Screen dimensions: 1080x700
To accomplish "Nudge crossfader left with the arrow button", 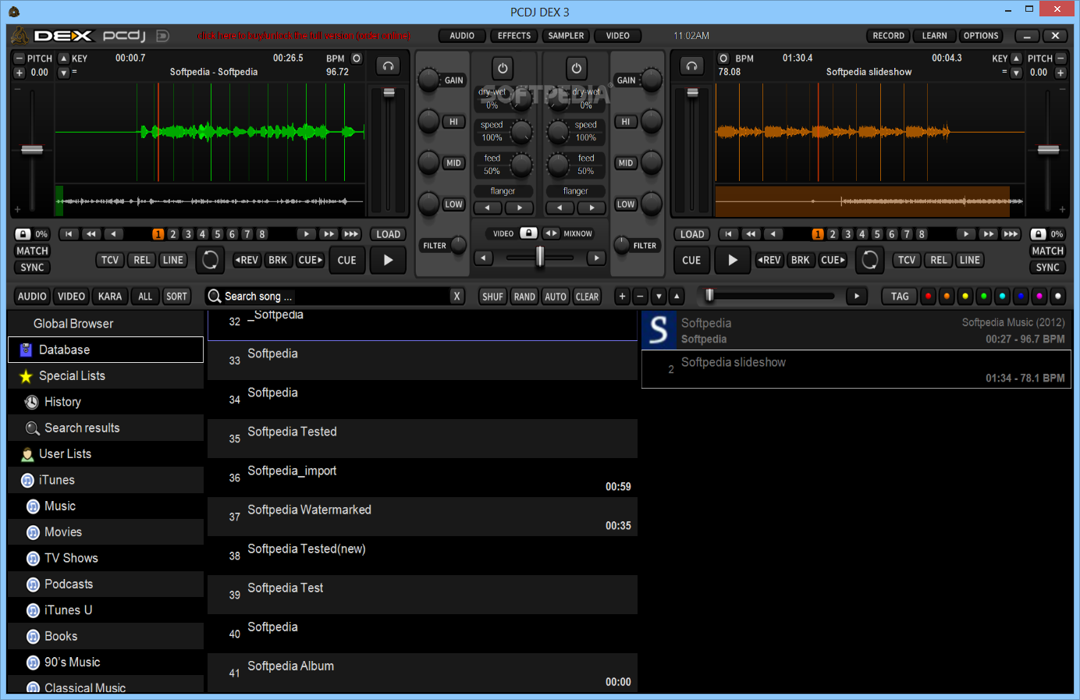I will tap(484, 258).
